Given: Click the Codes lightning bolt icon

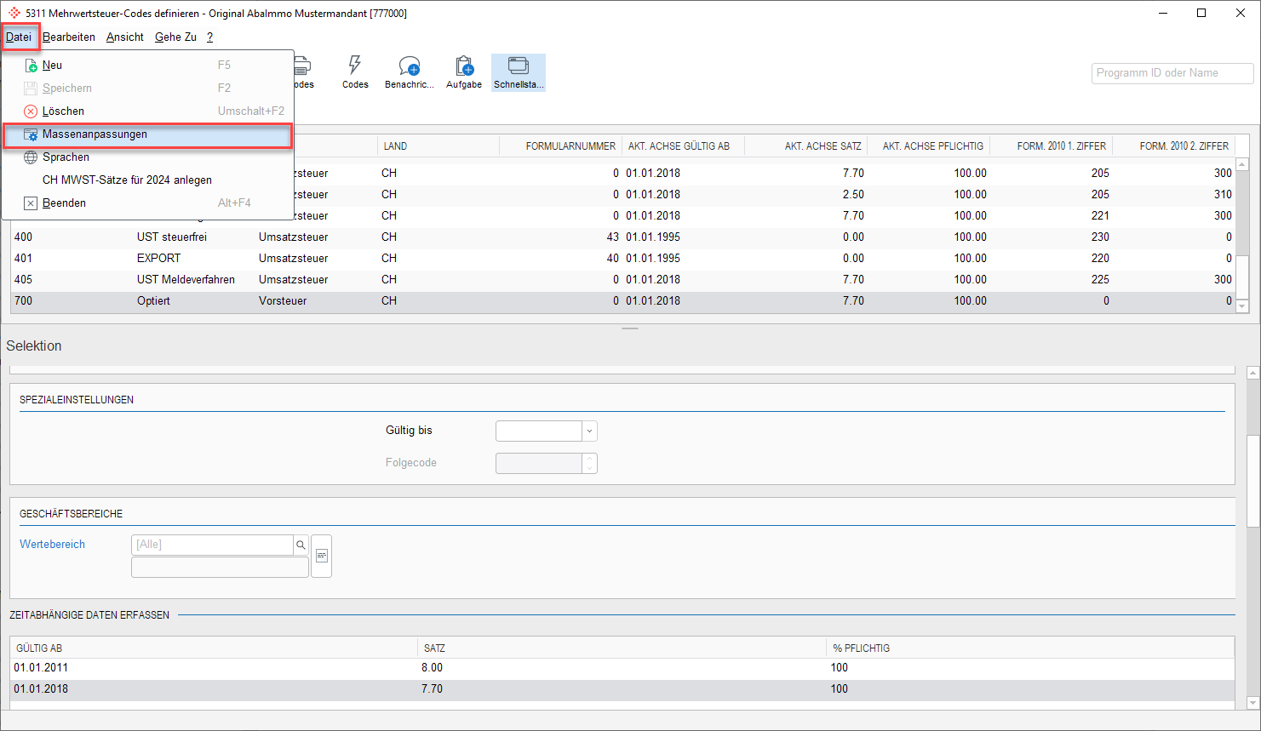Looking at the screenshot, I should (355, 71).
